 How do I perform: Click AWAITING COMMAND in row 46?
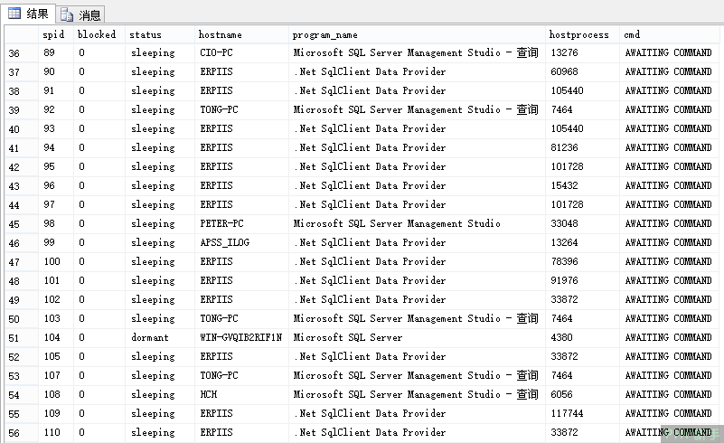tap(668, 242)
